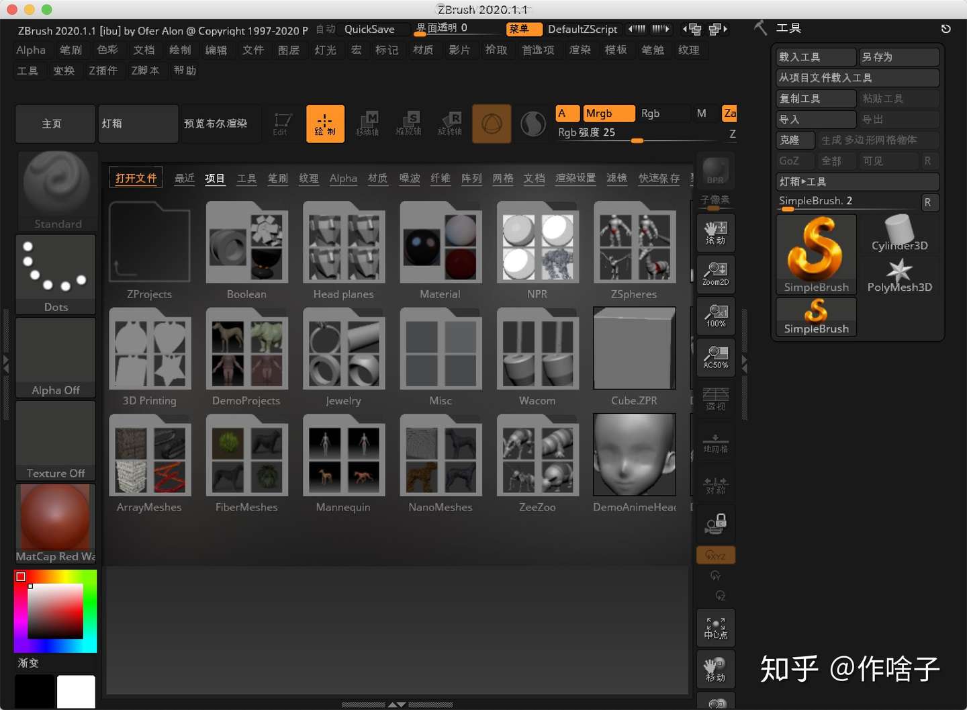Image resolution: width=967 pixels, height=710 pixels.
Task: Open the Dots stroke selector
Action: click(56, 274)
